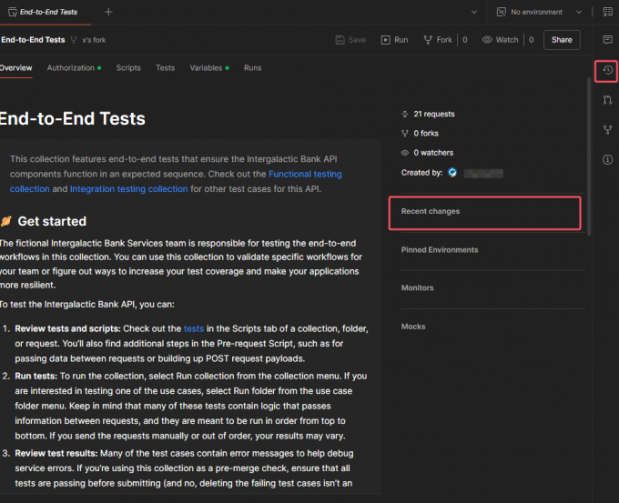Open the Comments icon in right sidebar

[607, 39]
